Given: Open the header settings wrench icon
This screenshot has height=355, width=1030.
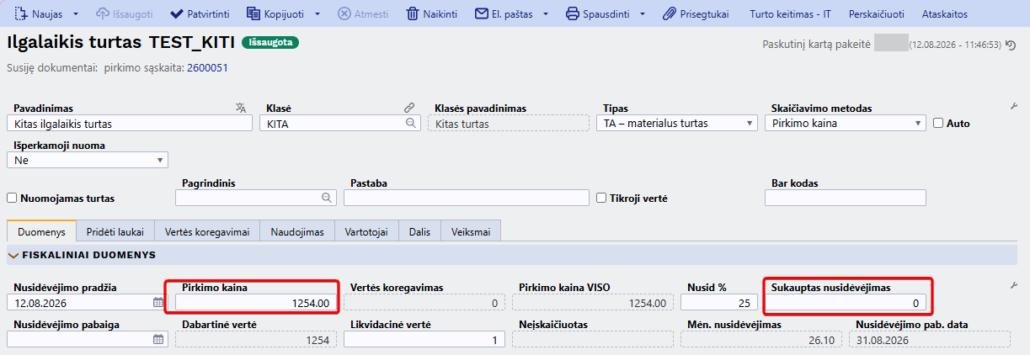Looking at the screenshot, I should pyautogui.click(x=1014, y=107).
